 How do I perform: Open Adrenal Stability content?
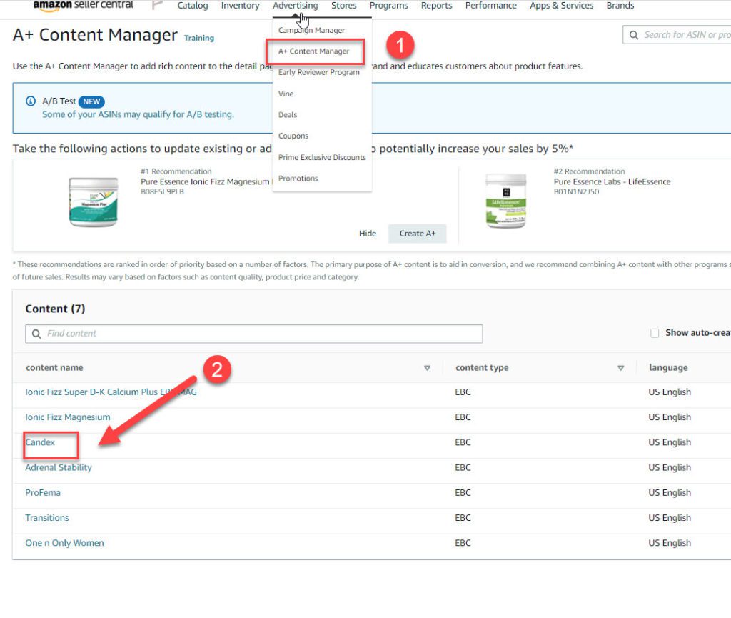coord(59,467)
